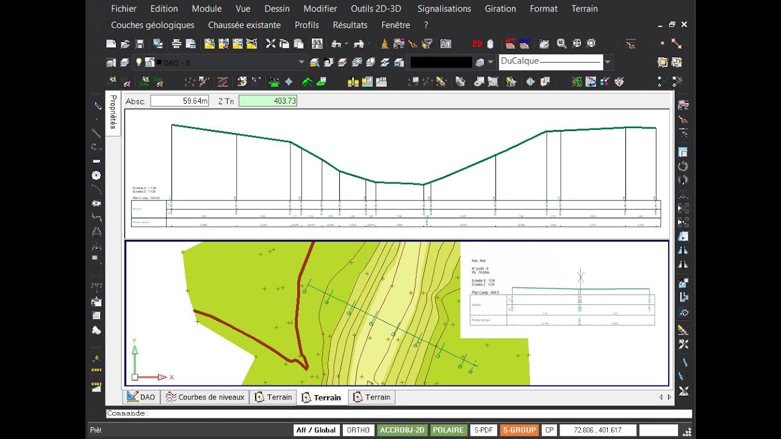Open the Redo history dropdown arrow

(369, 44)
